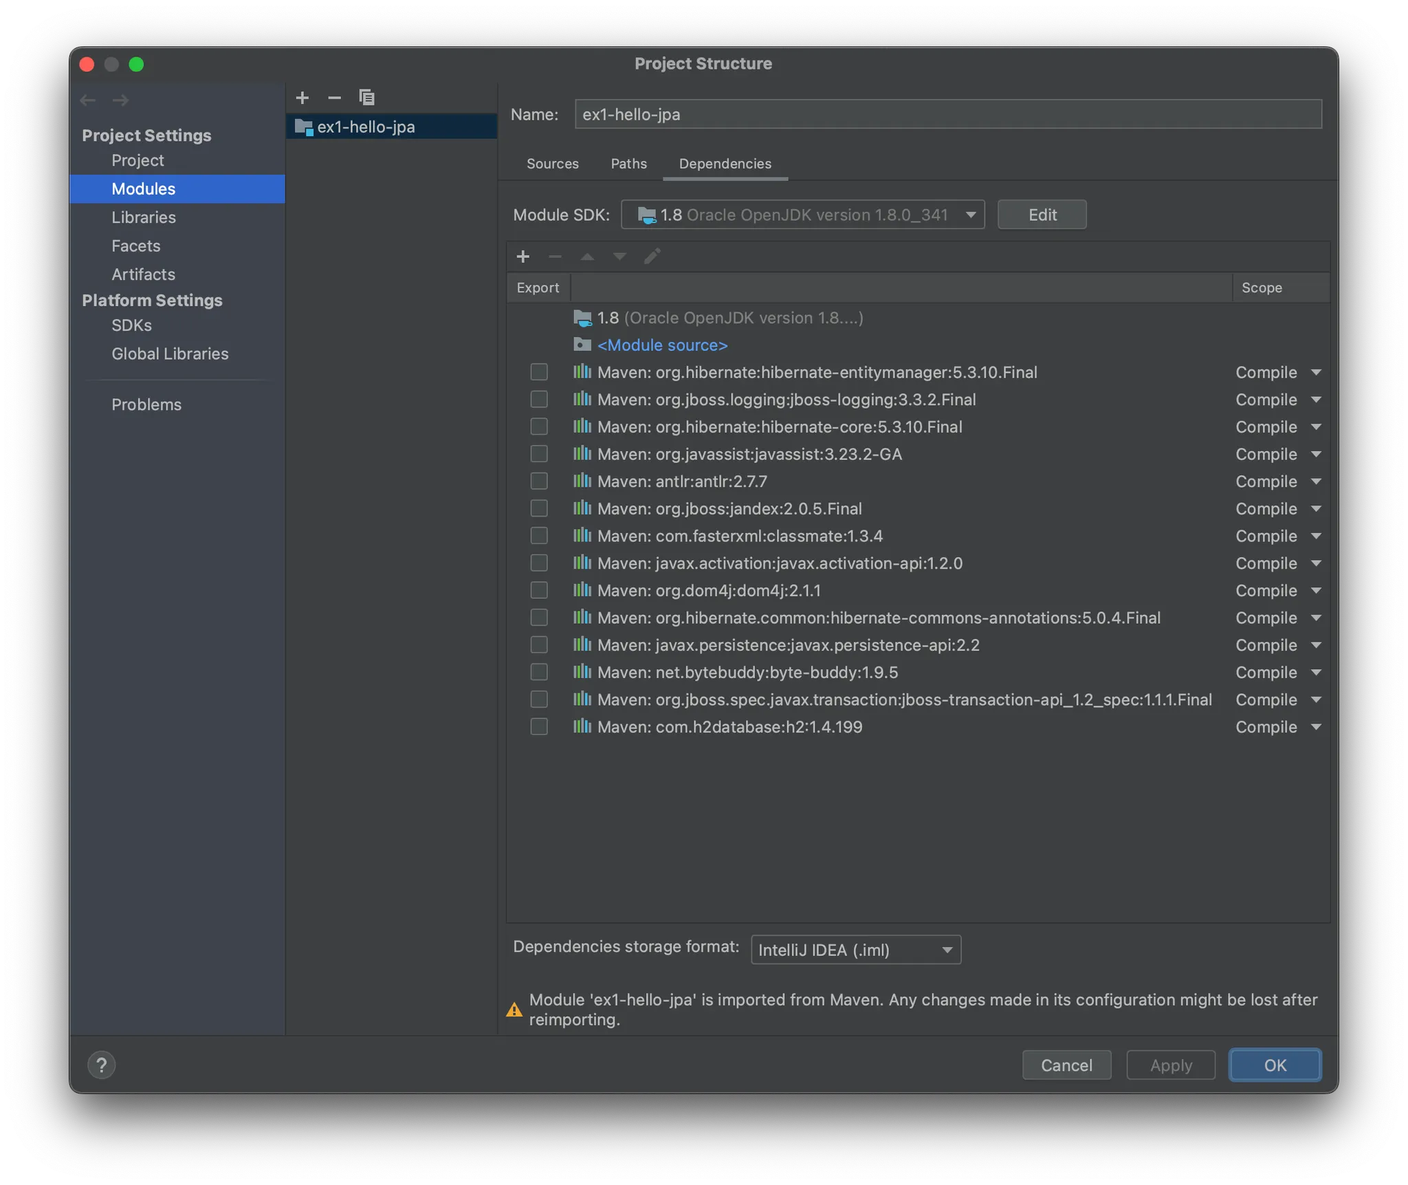Click the help question mark icon
The width and height of the screenshot is (1408, 1185).
[102, 1065]
